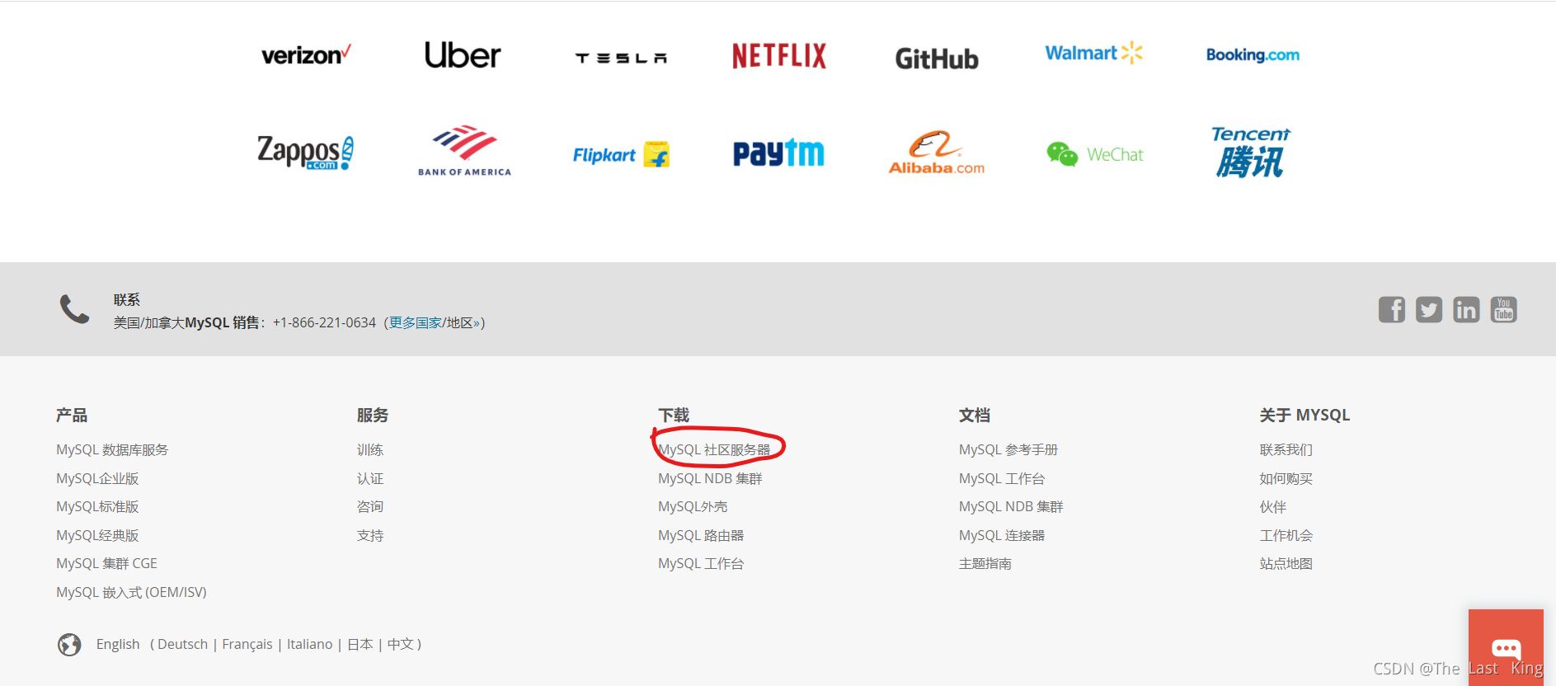Open MySQL 路由器 download link
The height and width of the screenshot is (686, 1556).
click(x=701, y=535)
